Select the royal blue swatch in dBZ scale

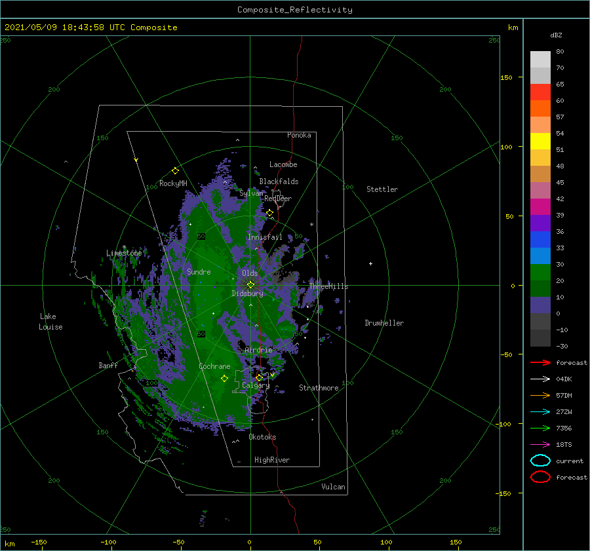tap(540, 240)
